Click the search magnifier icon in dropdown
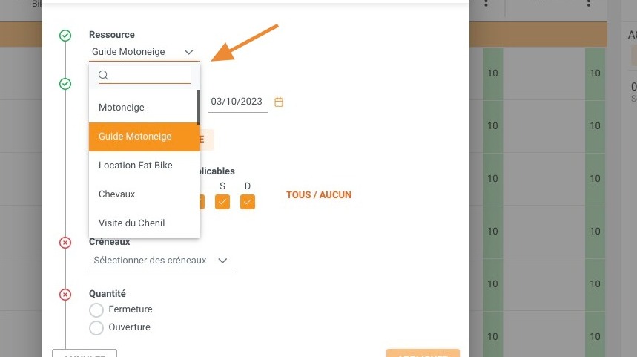 coord(104,75)
